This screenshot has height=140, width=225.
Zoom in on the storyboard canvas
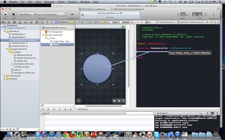click(x=123, y=101)
